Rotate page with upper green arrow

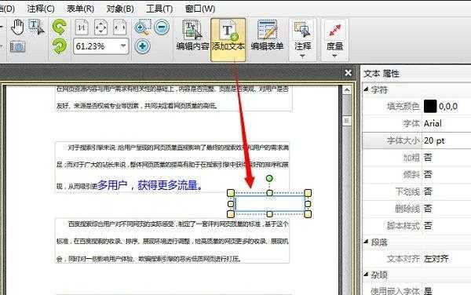point(59,27)
